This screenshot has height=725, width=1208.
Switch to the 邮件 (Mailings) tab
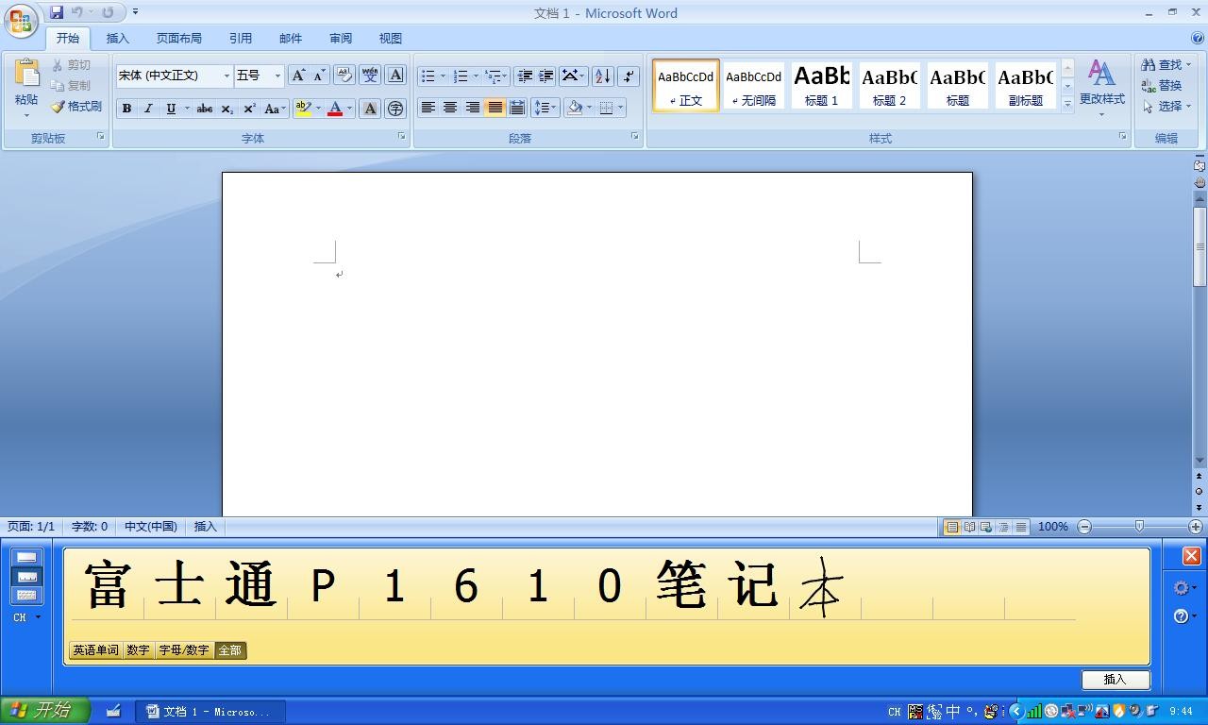tap(291, 39)
